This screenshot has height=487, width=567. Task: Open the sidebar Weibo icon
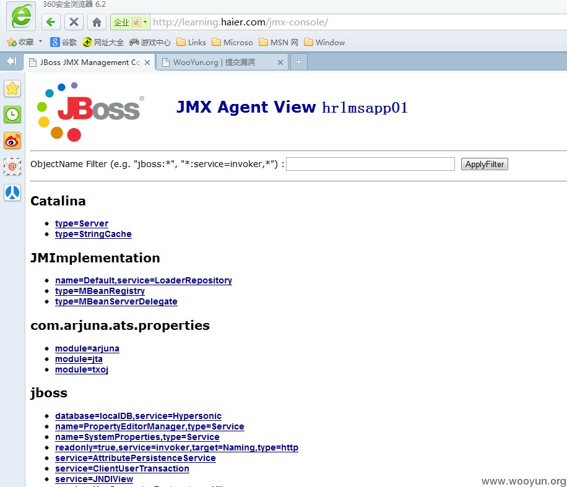pyautogui.click(x=12, y=140)
